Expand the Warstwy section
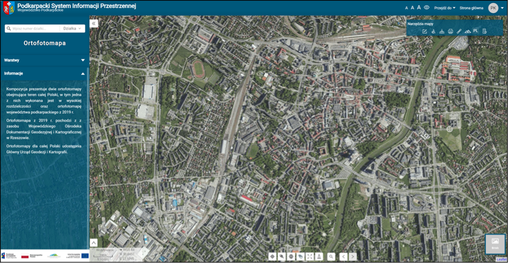This screenshot has height=264, width=509. point(45,60)
